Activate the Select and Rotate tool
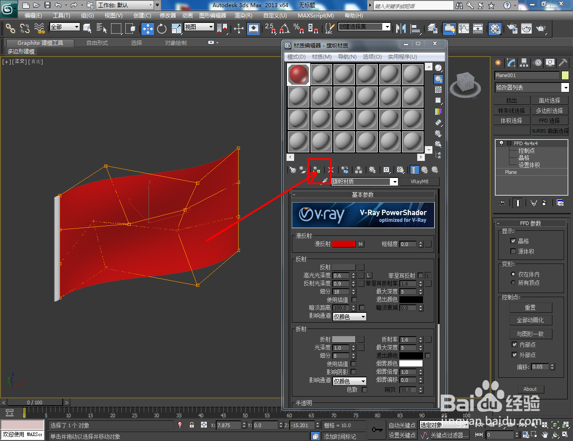The width and height of the screenshot is (573, 441). click(x=162, y=29)
